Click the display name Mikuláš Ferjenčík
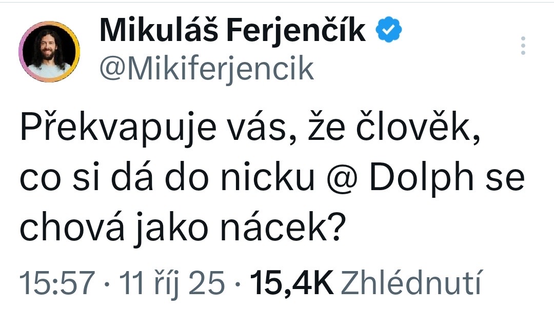 [x=233, y=31]
